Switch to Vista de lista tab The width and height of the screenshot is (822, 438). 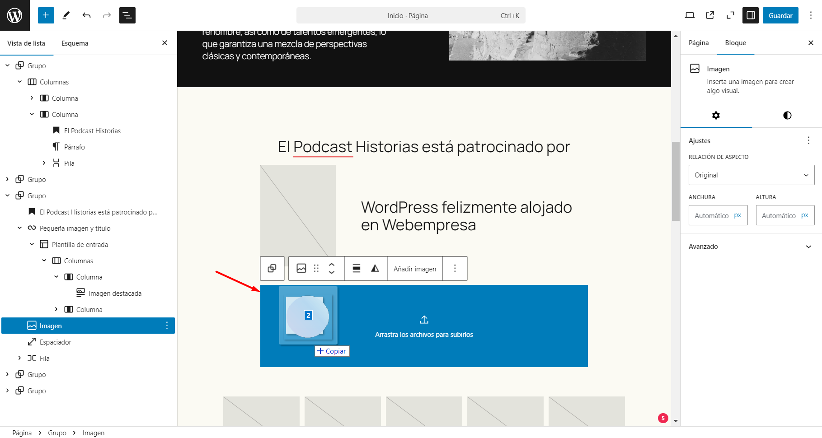[26, 43]
